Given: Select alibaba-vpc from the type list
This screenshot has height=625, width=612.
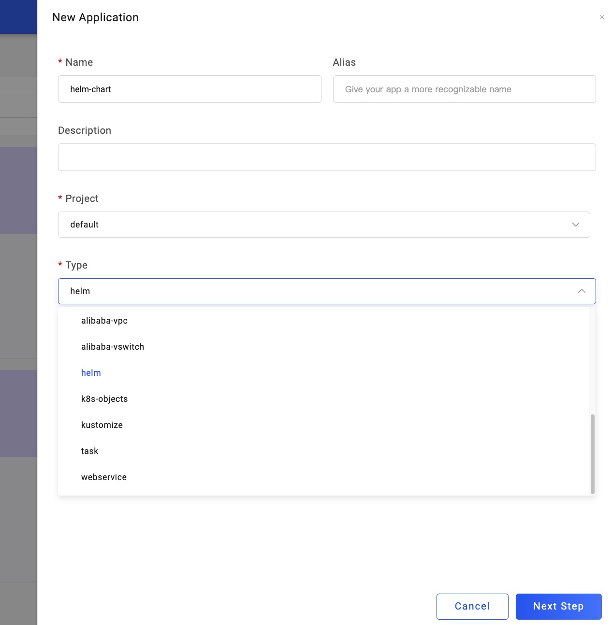Looking at the screenshot, I should pos(104,321).
